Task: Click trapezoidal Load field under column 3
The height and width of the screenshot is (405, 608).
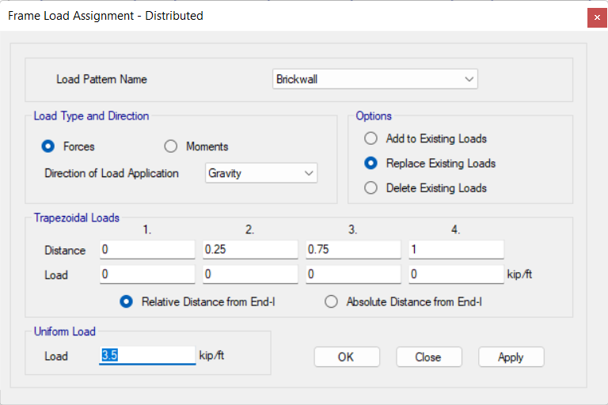Action: click(x=353, y=274)
